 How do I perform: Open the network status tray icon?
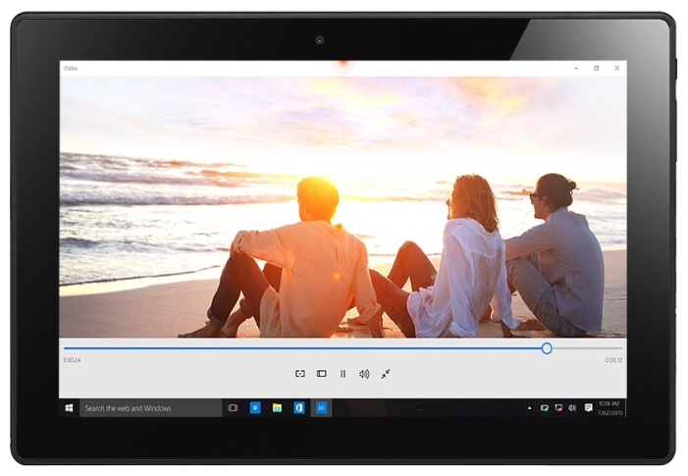pyautogui.click(x=558, y=407)
